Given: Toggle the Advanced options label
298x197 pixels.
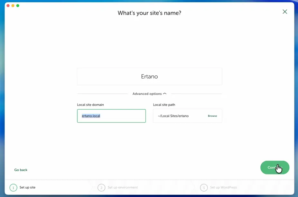Looking at the screenshot, I should pyautogui.click(x=147, y=94).
